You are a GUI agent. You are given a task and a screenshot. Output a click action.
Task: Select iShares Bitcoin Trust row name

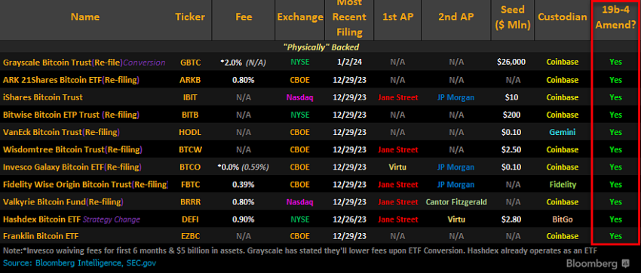coord(42,97)
